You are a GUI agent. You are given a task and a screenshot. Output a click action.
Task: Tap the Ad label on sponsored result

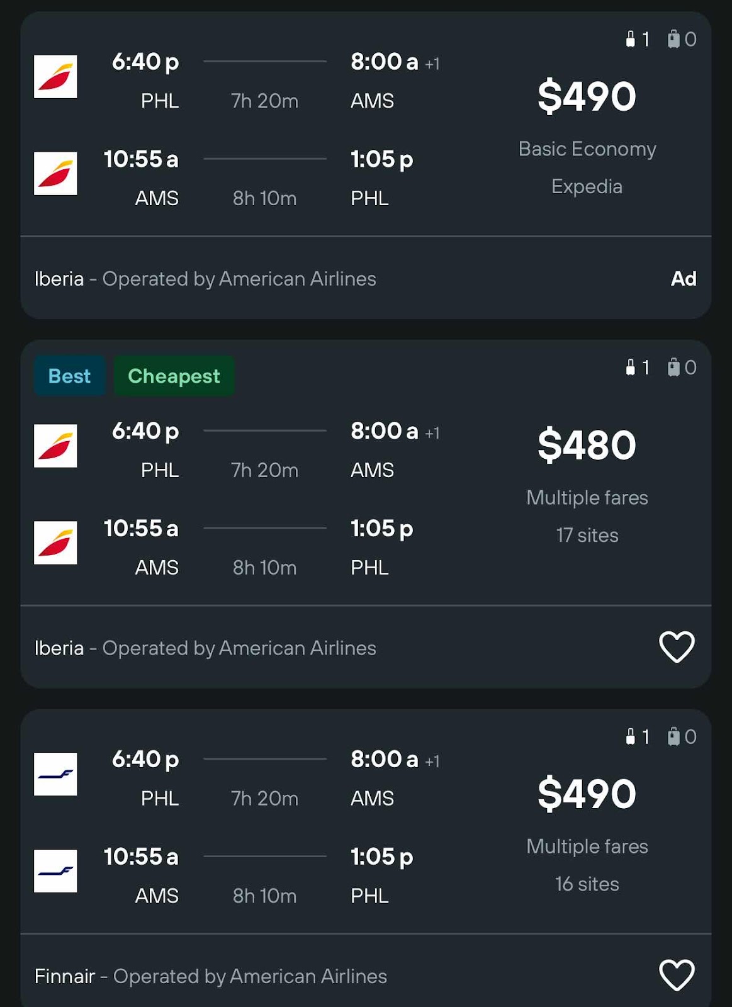point(684,279)
